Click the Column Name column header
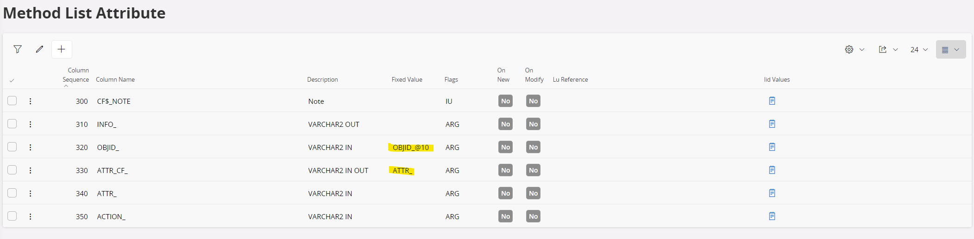 point(115,80)
